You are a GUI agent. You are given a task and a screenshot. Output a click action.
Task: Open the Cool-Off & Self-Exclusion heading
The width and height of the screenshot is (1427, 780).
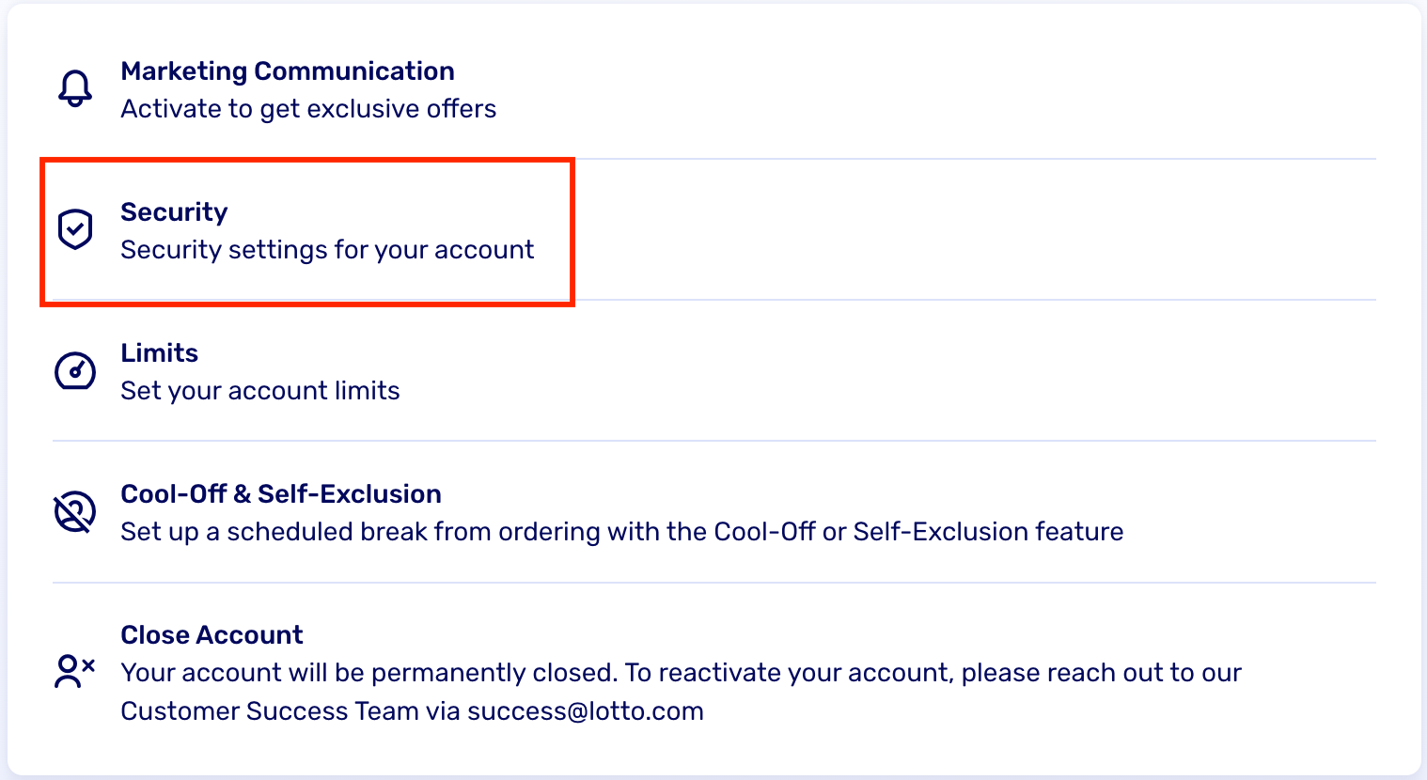pos(281,494)
